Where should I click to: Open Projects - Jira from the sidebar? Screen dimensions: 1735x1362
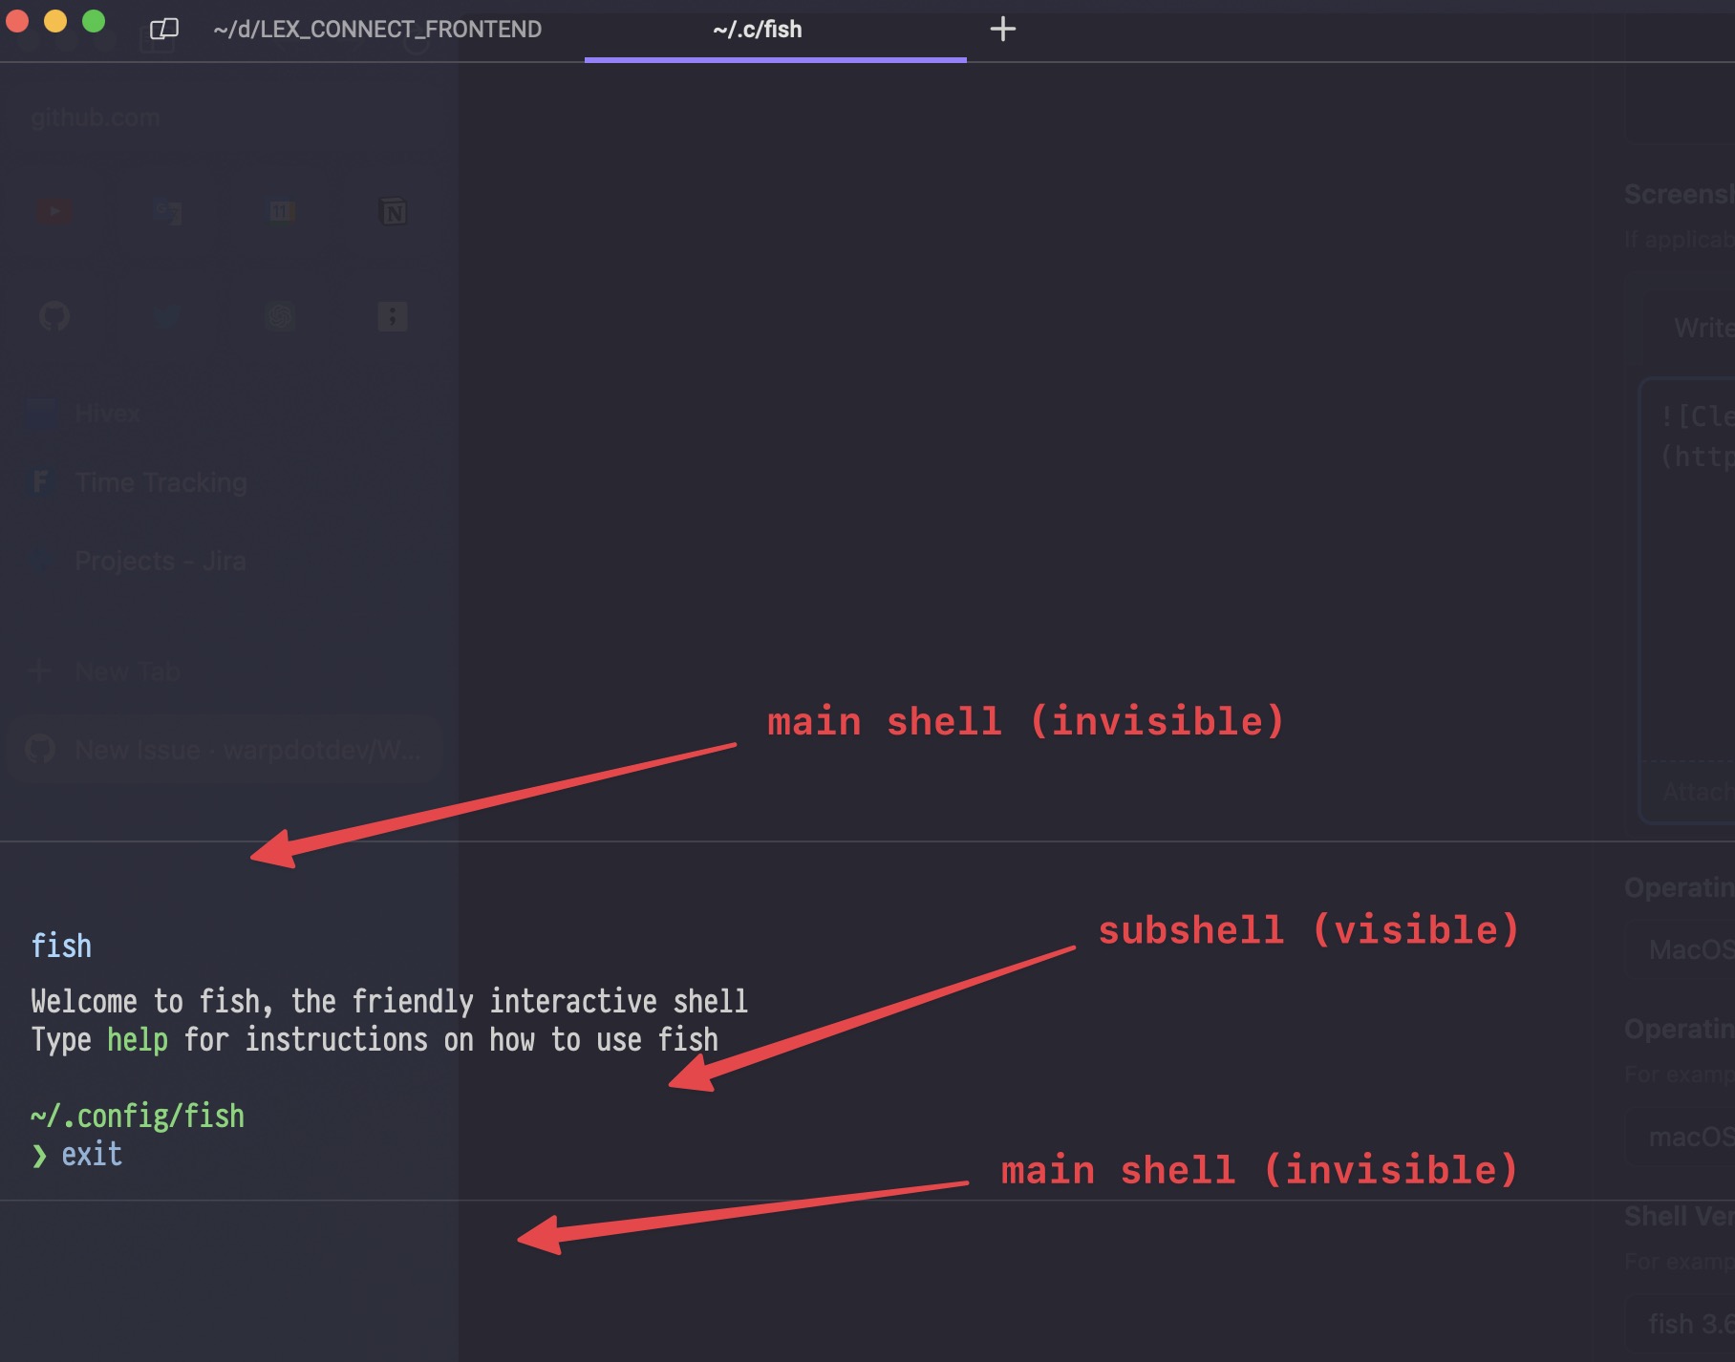(160, 561)
